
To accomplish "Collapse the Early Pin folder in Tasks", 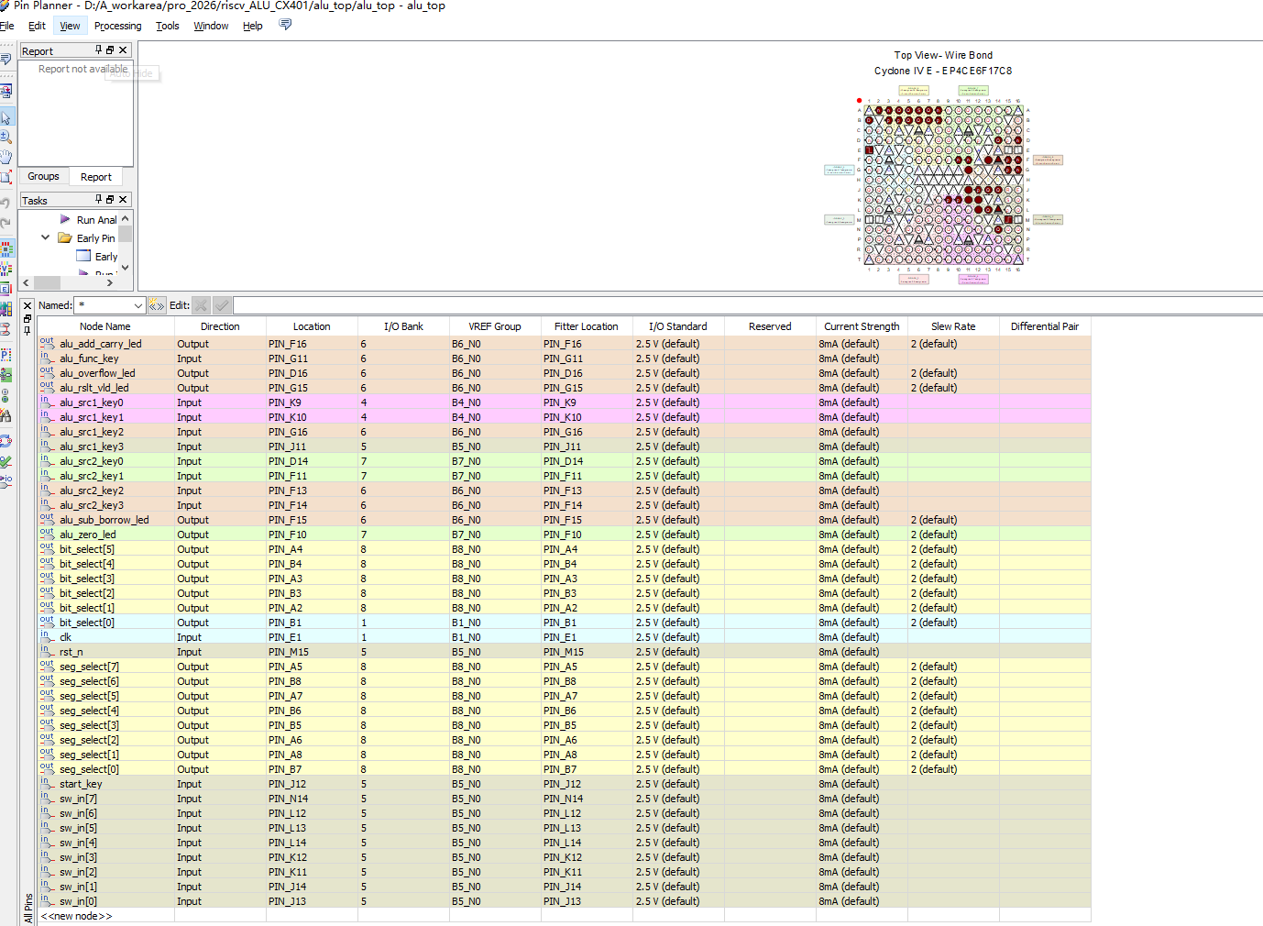I will pos(45,237).
